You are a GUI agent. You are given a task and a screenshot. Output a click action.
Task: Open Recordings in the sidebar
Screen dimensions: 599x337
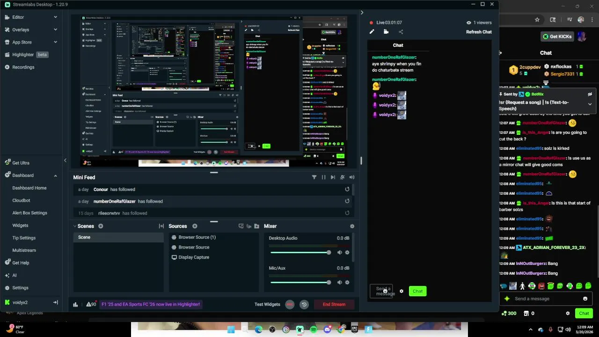coord(23,67)
